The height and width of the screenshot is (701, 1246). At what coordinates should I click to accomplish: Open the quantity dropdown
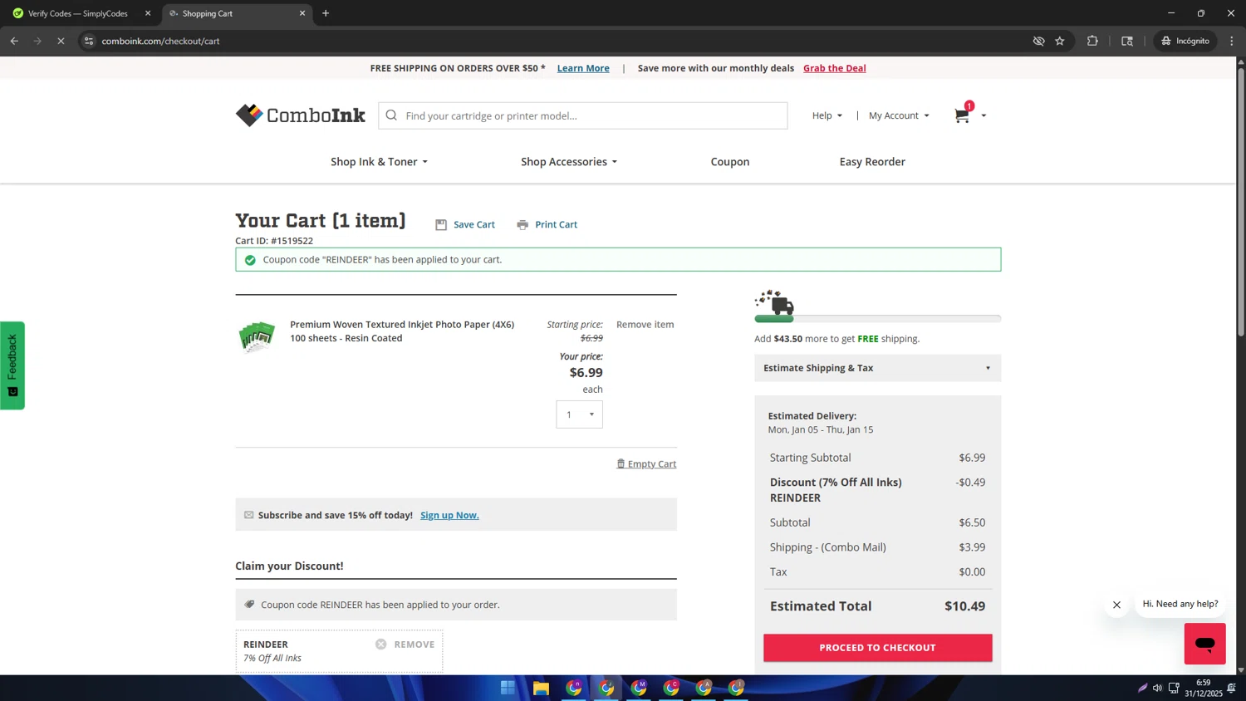pos(579,414)
